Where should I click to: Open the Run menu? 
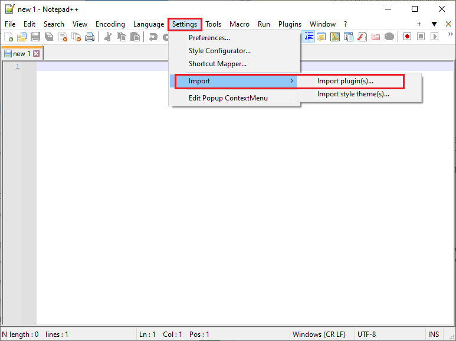(x=264, y=24)
